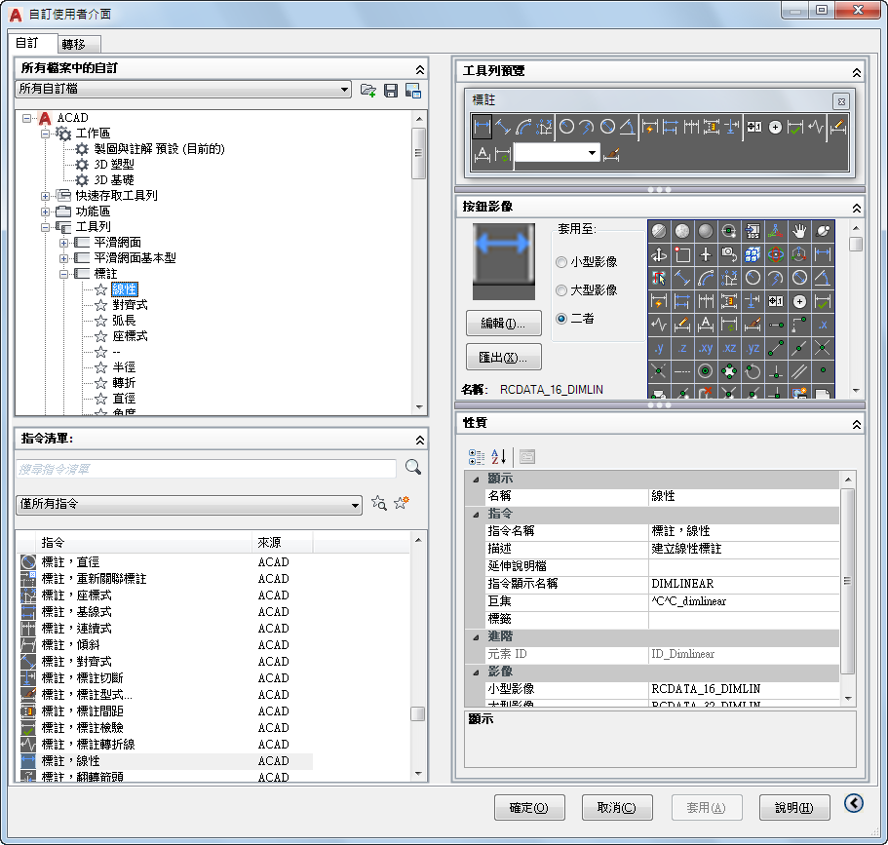Click the 搜尋指令清單 search field
The image size is (888, 845).
(x=206, y=469)
